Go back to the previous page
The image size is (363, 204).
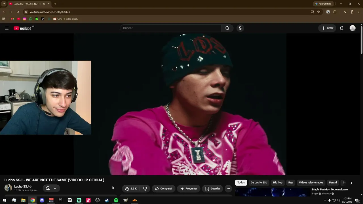tap(4, 12)
